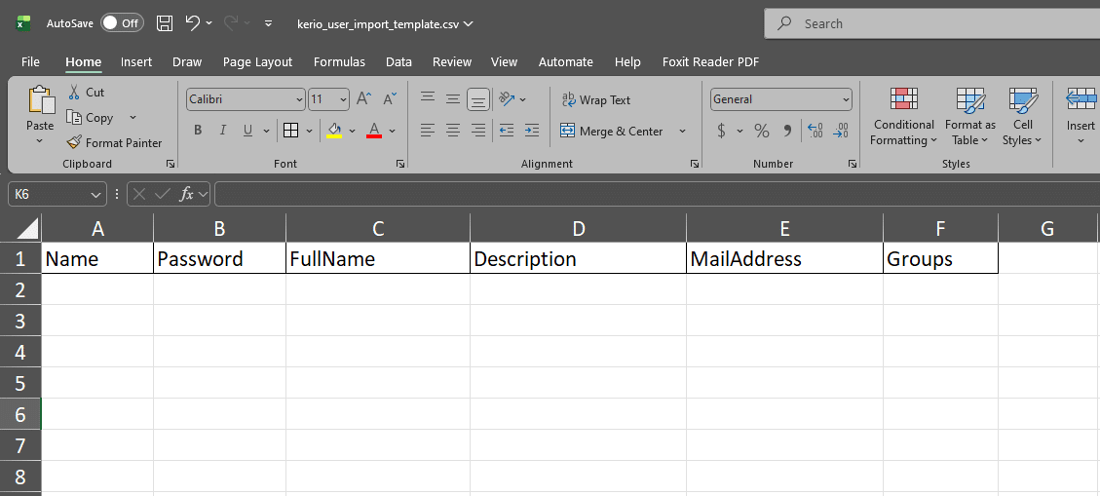Click the Save icon in title bar
The width and height of the screenshot is (1100, 496).
(165, 23)
